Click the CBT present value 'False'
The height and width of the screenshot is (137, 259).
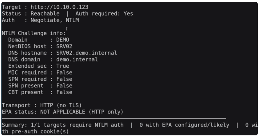pyautogui.click(x=64, y=92)
